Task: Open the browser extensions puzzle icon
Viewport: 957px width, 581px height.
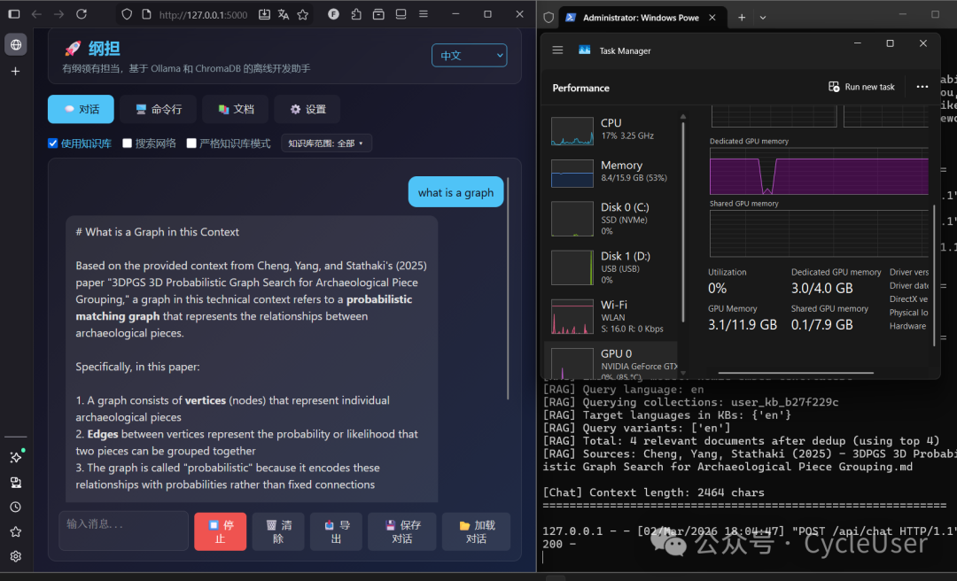Action: (x=356, y=14)
